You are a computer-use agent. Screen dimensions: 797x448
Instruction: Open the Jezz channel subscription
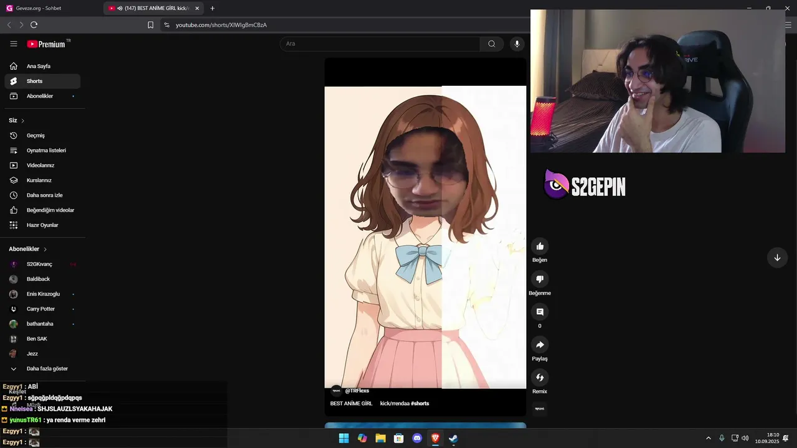[x=42, y=353]
